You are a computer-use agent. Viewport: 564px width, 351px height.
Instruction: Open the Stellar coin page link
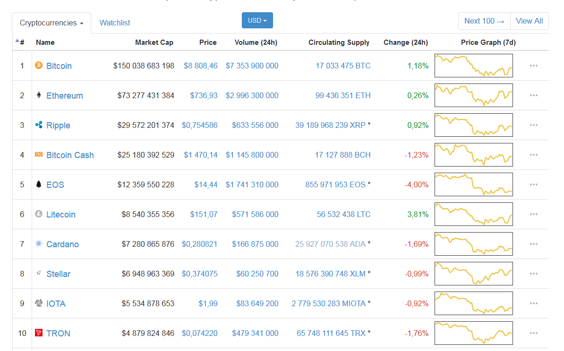[x=58, y=274]
